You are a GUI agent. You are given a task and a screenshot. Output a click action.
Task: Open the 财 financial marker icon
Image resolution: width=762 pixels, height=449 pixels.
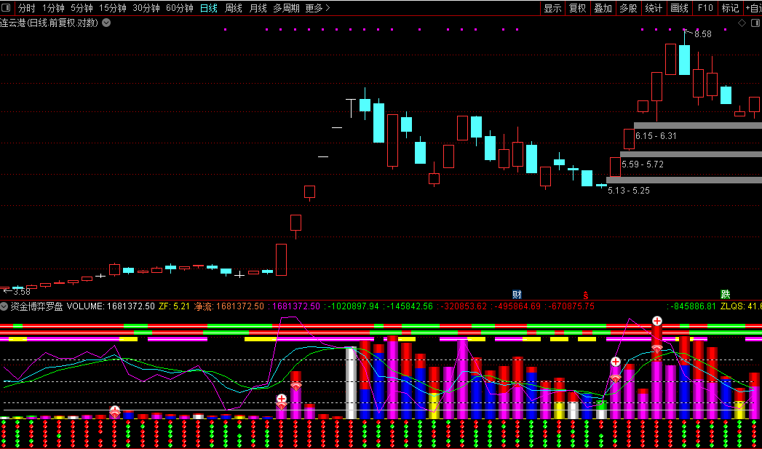517,294
